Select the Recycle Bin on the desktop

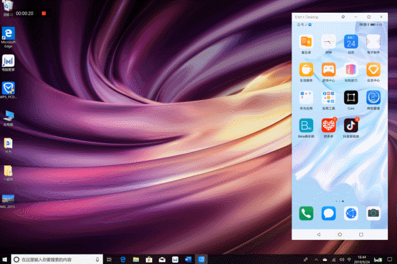click(8, 8)
